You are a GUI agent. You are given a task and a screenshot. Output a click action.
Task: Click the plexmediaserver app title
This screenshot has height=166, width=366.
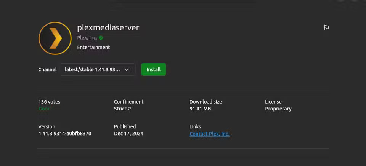[108, 27]
